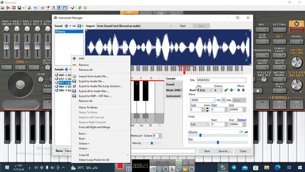The height and width of the screenshot is (172, 305).
Task: Click the colored balls icon in main toolbar
Action: [30, 8]
